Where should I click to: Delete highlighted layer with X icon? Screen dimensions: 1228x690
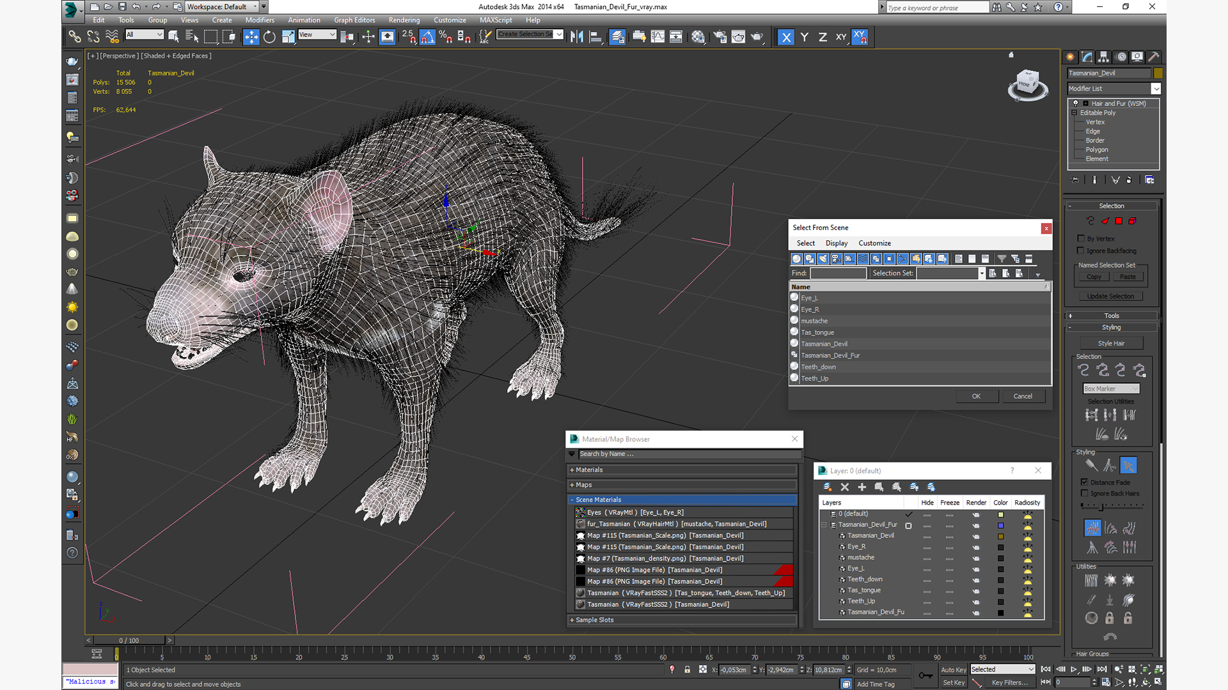pos(844,487)
